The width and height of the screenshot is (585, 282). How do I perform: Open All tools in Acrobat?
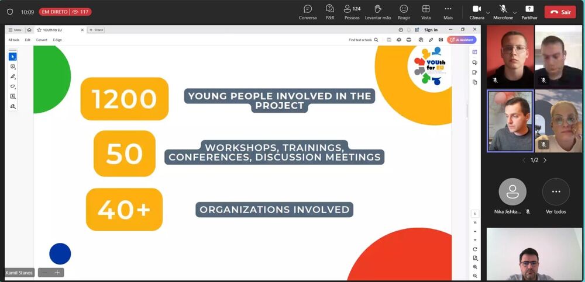tap(14, 40)
